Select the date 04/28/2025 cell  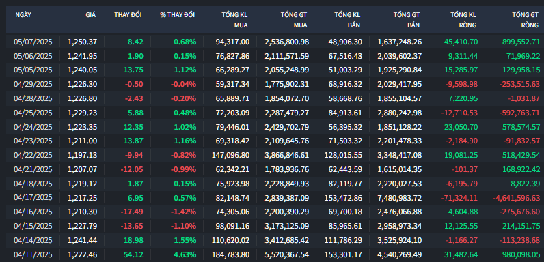click(x=33, y=98)
